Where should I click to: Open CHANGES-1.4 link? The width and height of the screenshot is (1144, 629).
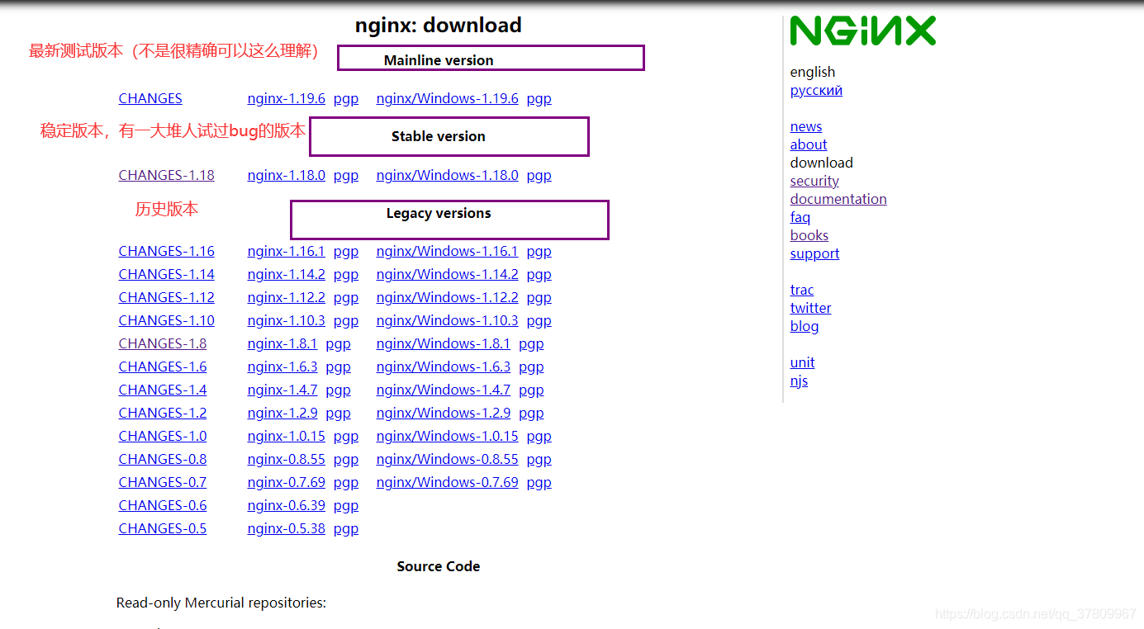[162, 390]
